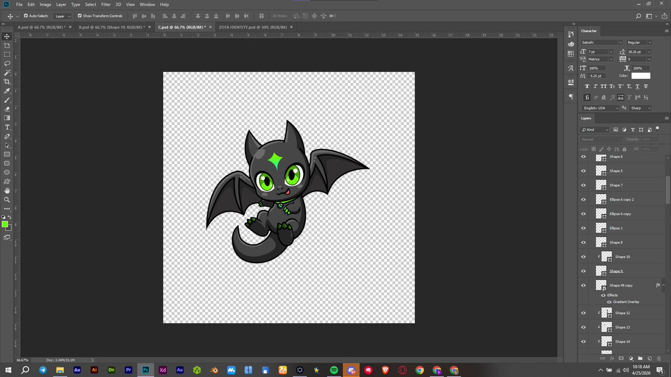Select the Path Selection tool
The image size is (671, 377).
pyautogui.click(x=7, y=145)
